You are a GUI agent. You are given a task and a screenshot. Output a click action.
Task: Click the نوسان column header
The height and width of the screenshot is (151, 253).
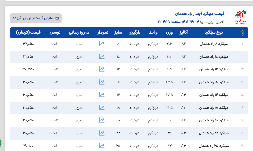[x=55, y=32]
